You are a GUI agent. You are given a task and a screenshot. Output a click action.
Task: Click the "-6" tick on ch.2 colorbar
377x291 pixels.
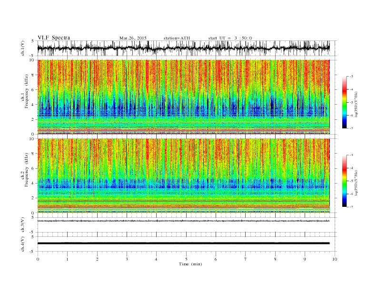click(x=351, y=194)
